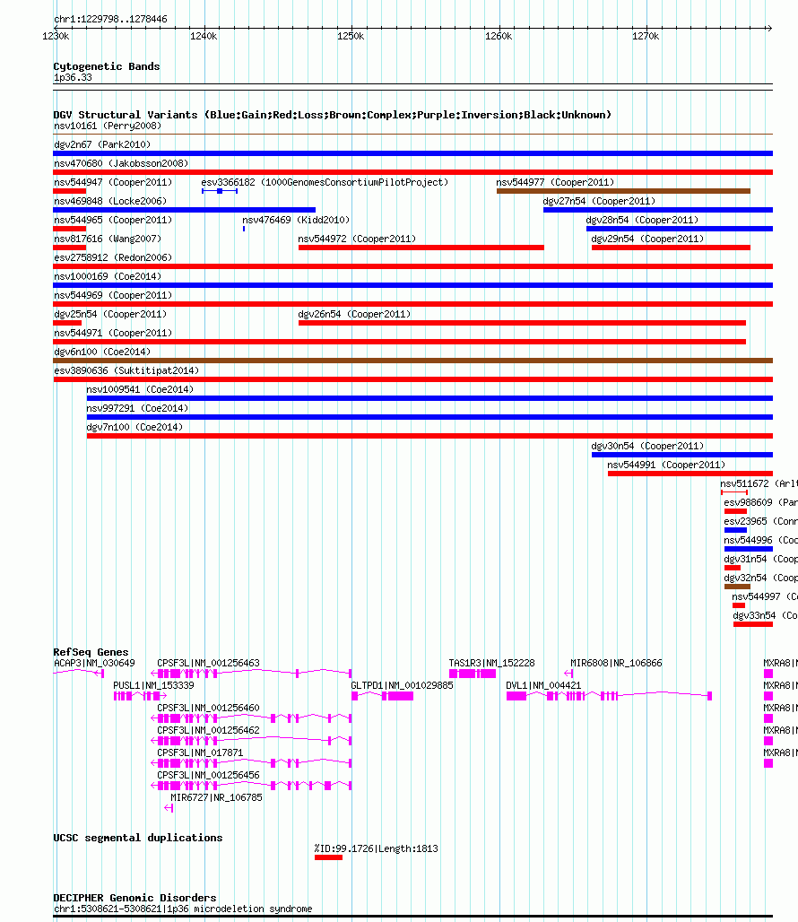Click the nsv469848 (Locke2006) blue bar

(185, 210)
